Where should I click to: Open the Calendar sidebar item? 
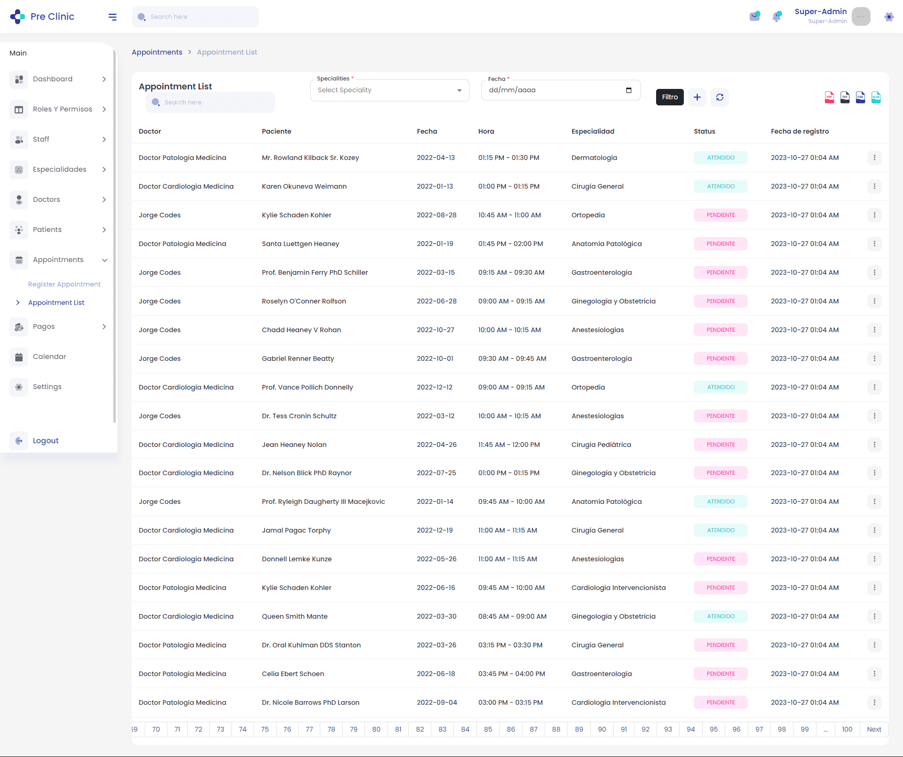[x=49, y=357]
